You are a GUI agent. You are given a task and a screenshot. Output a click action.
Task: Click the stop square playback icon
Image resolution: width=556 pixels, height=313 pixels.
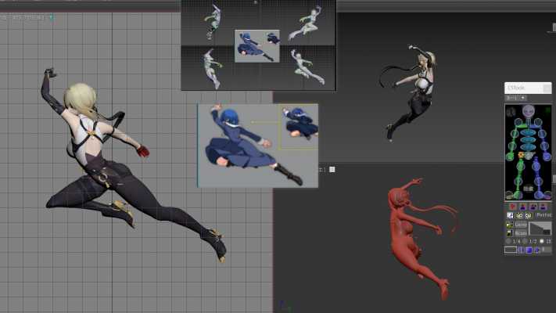pyautogui.click(x=529, y=250)
